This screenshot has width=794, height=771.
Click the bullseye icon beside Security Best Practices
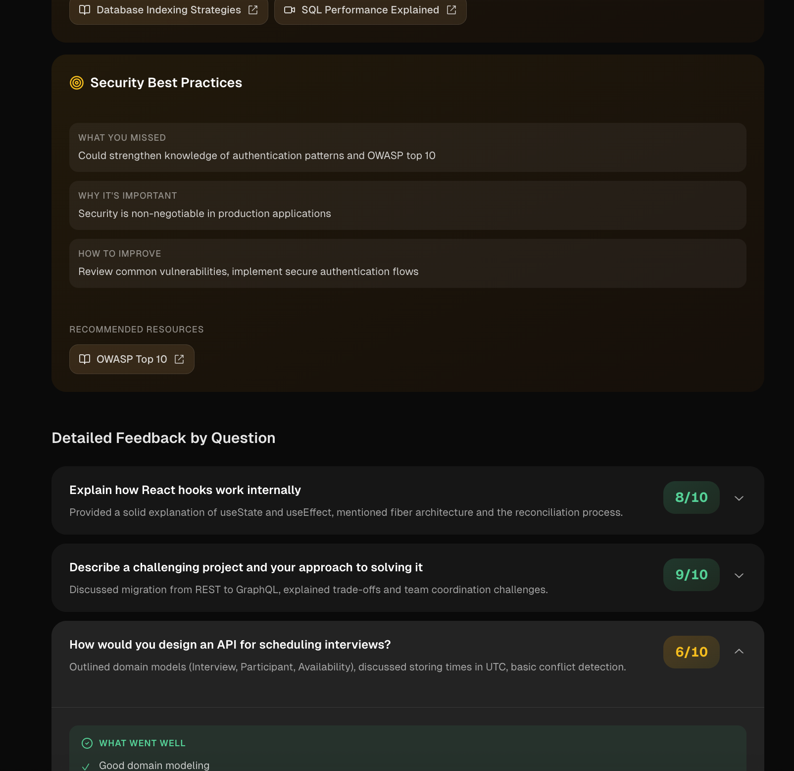77,83
